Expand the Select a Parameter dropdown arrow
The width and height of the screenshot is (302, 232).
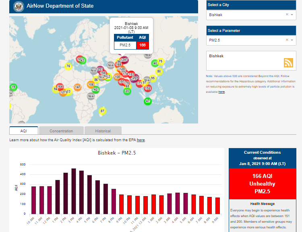click(x=292, y=40)
